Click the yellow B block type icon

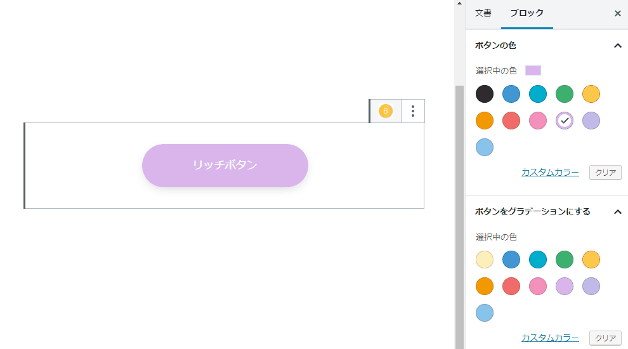coord(385,111)
